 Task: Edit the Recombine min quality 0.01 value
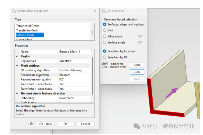pos(75,79)
